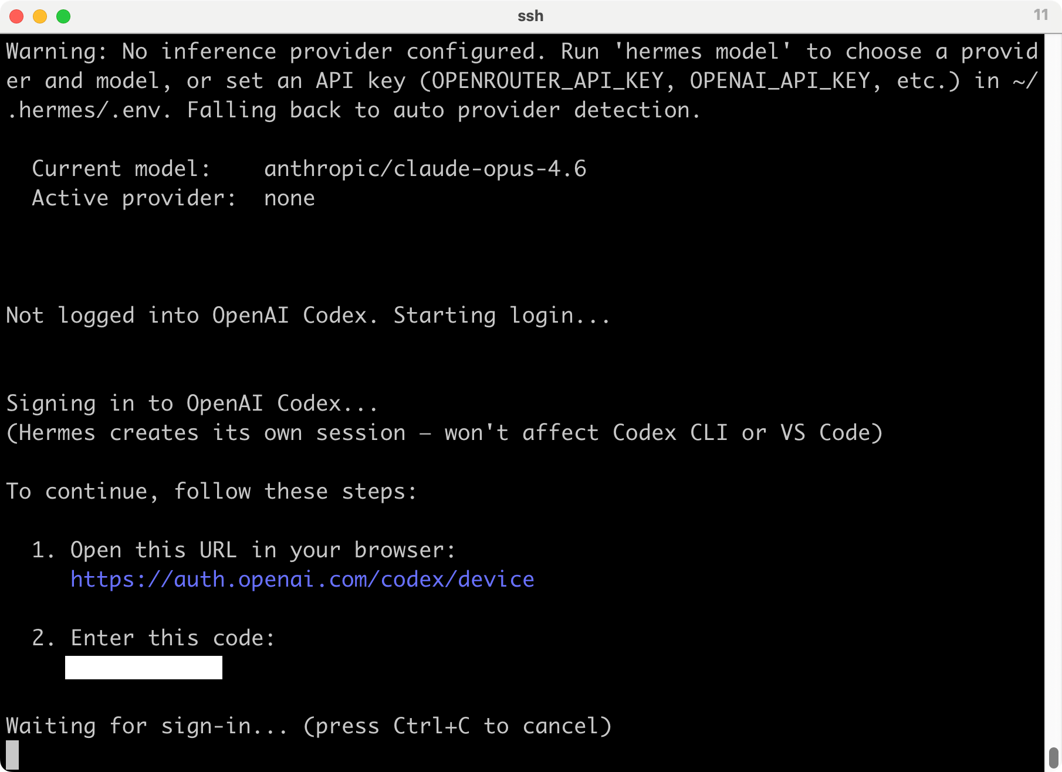This screenshot has width=1062, height=772.
Task: Click the scrollbar thumb at bottom right
Action: (1053, 757)
